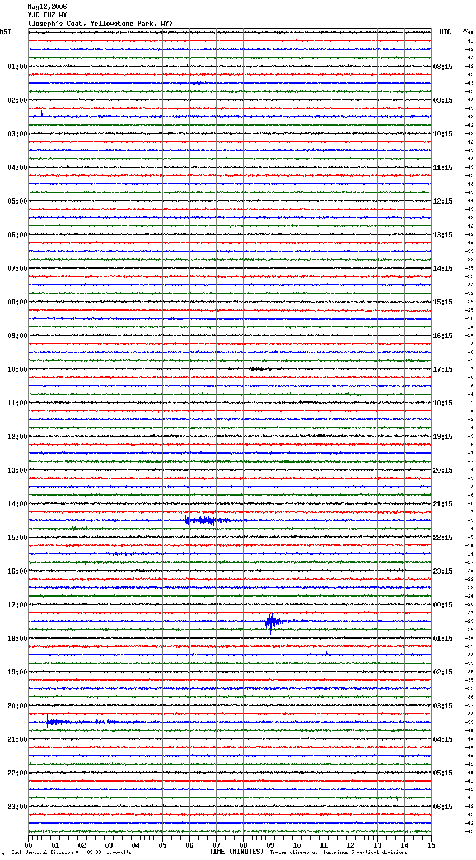Click the 15 tick on minutes axis
476x860 pixels.
431,845
